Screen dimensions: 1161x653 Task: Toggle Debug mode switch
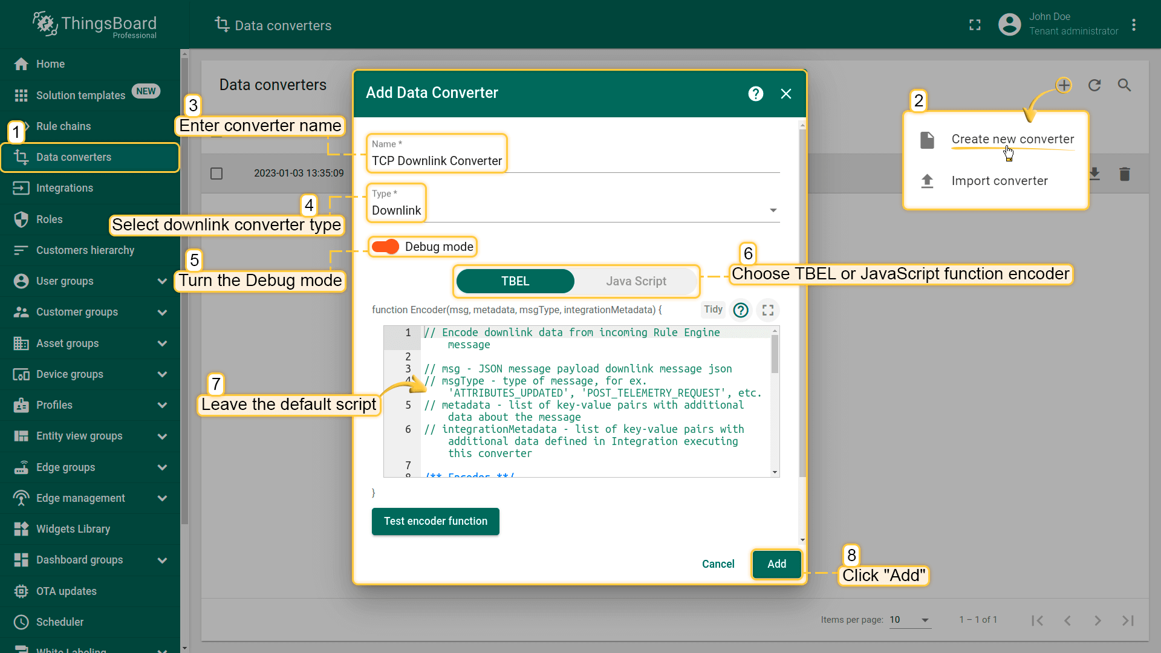[x=385, y=247]
